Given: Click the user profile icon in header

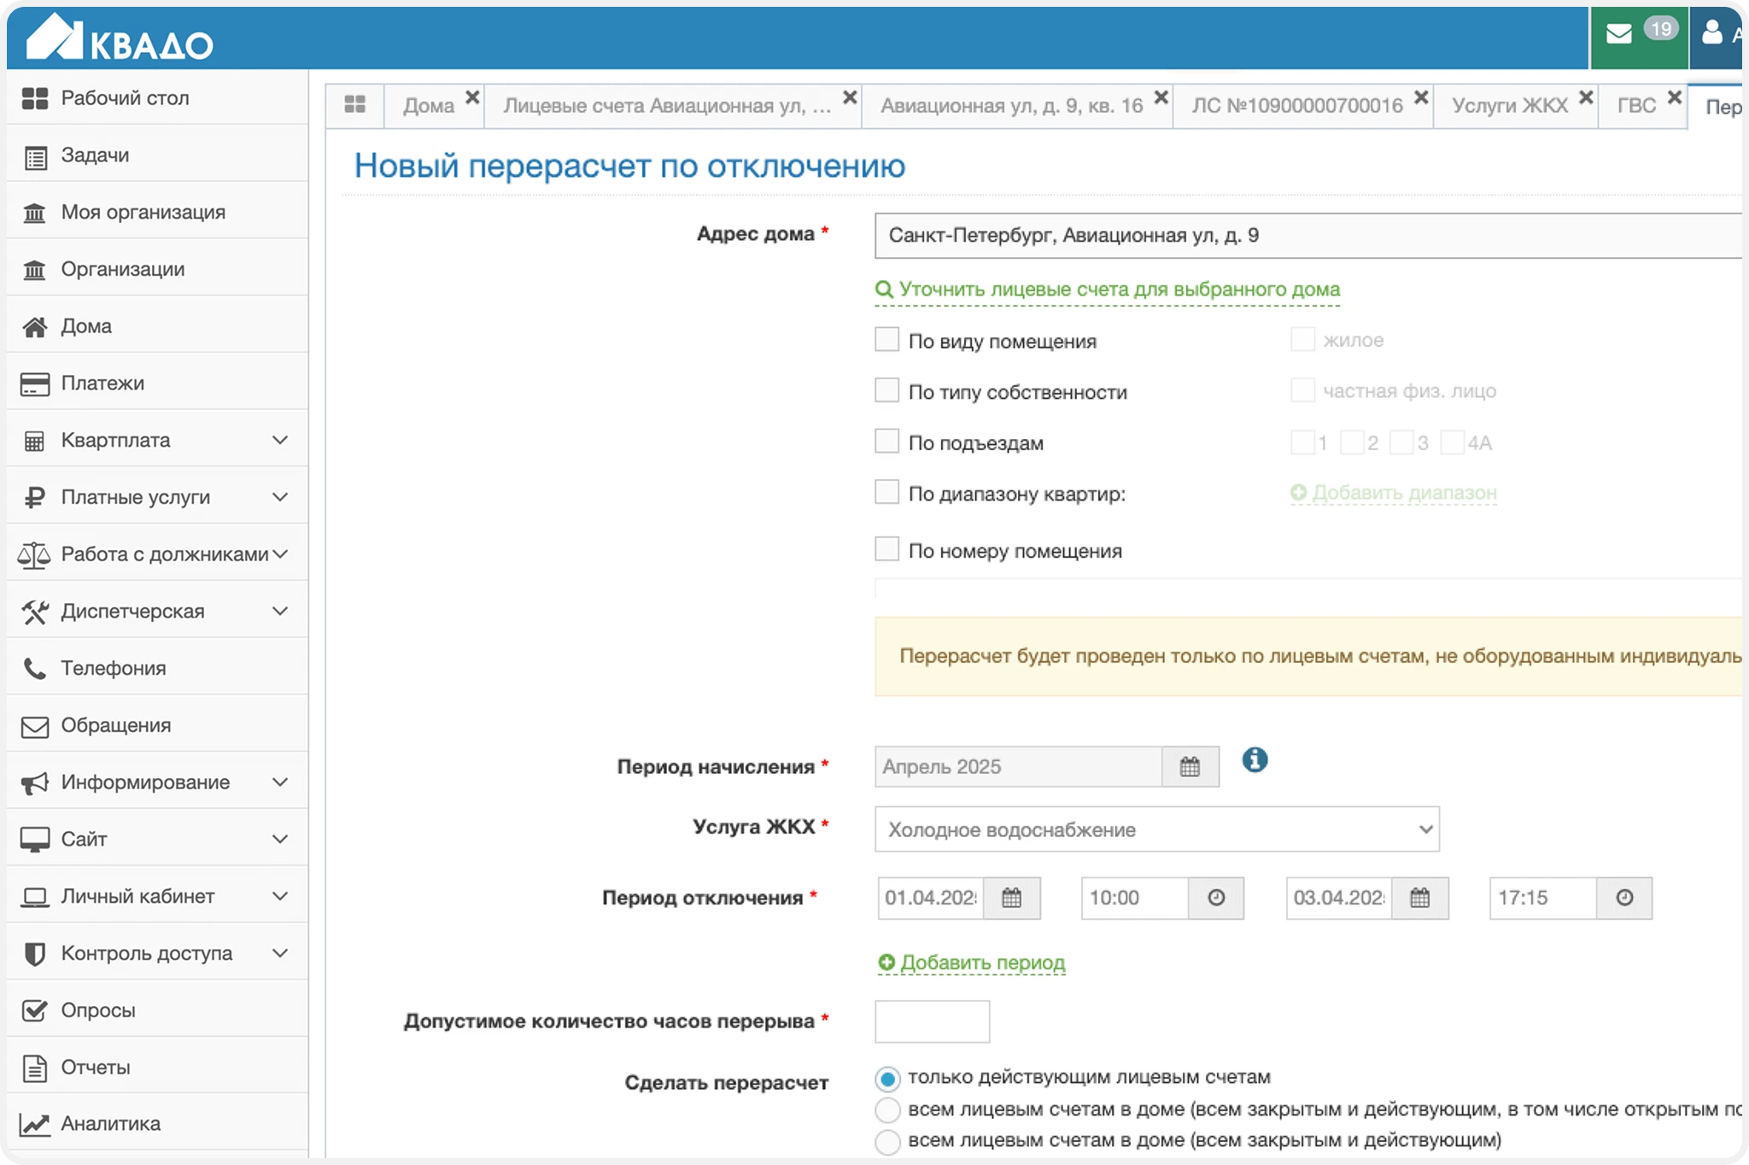Looking at the screenshot, I should 1711,34.
